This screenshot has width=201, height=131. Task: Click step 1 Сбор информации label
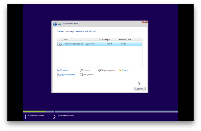point(36,115)
